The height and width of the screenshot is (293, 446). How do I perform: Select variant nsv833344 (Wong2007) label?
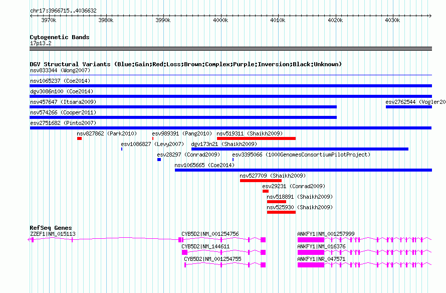60,70
